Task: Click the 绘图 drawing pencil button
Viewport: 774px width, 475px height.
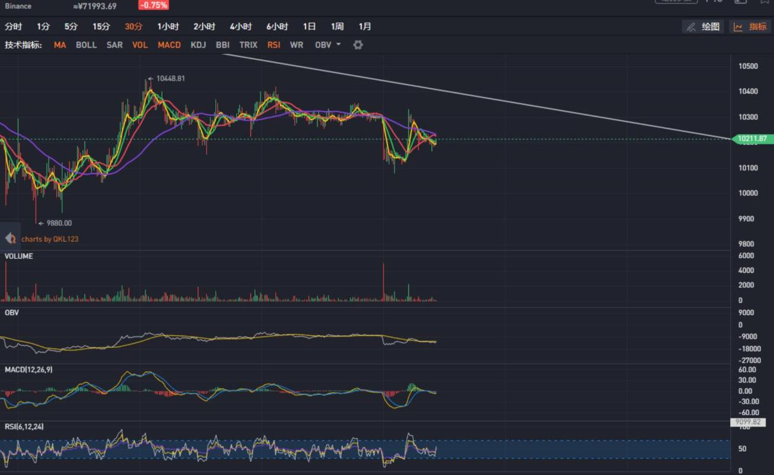Action: [x=704, y=27]
